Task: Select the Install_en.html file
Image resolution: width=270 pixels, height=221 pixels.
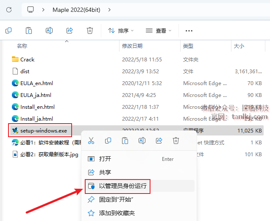Action: [33, 107]
